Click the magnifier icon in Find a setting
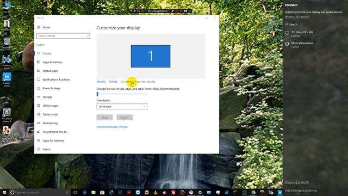348x196 pixels. click(88, 36)
